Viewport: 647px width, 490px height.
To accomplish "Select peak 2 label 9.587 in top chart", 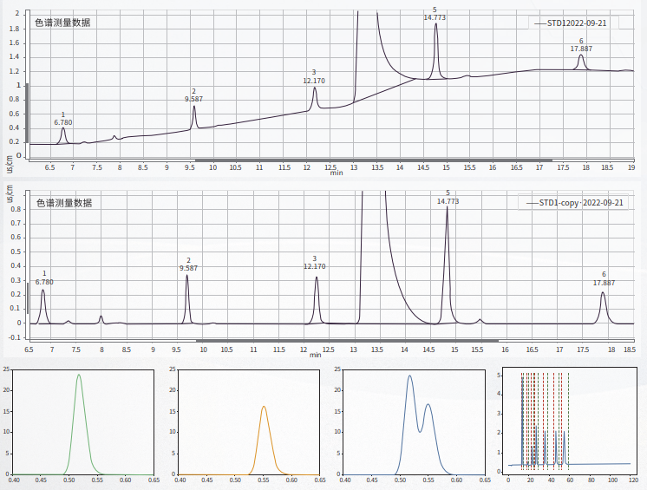I will coord(193,99).
